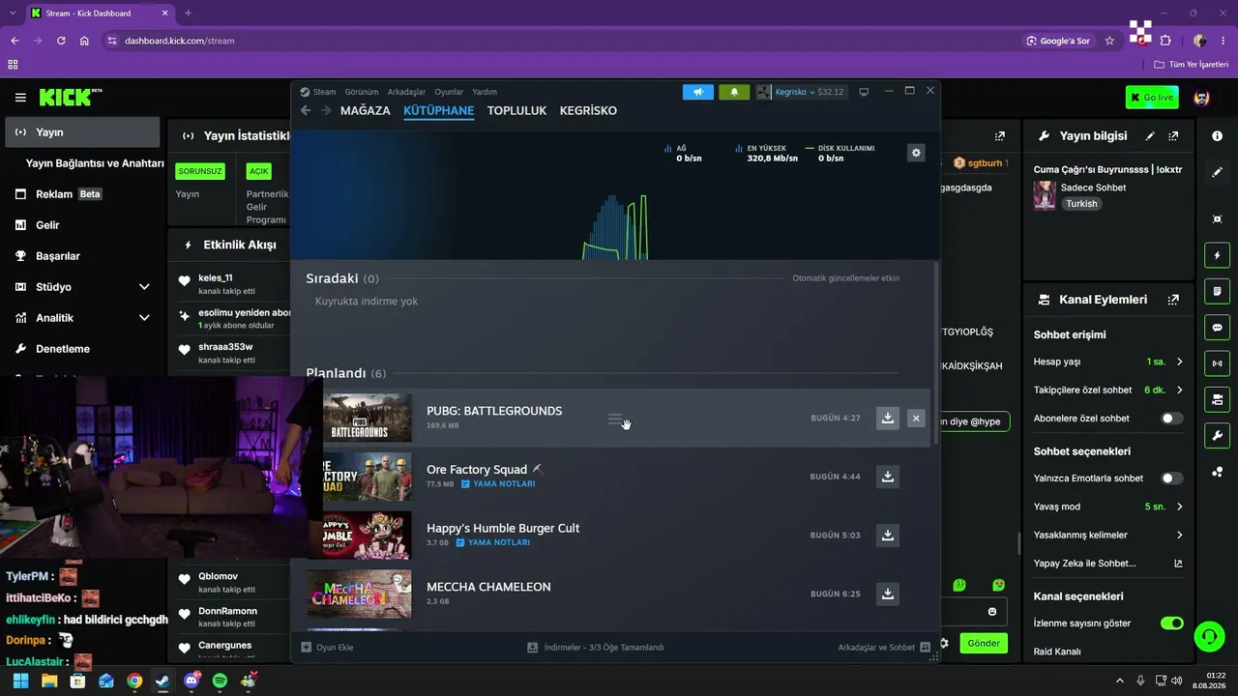
Task: Open Kick support headset button
Action: coord(1209,636)
